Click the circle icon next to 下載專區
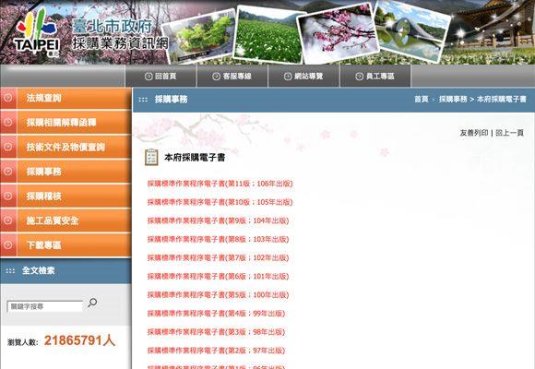Viewport: 535px width, 369px height. point(7,245)
